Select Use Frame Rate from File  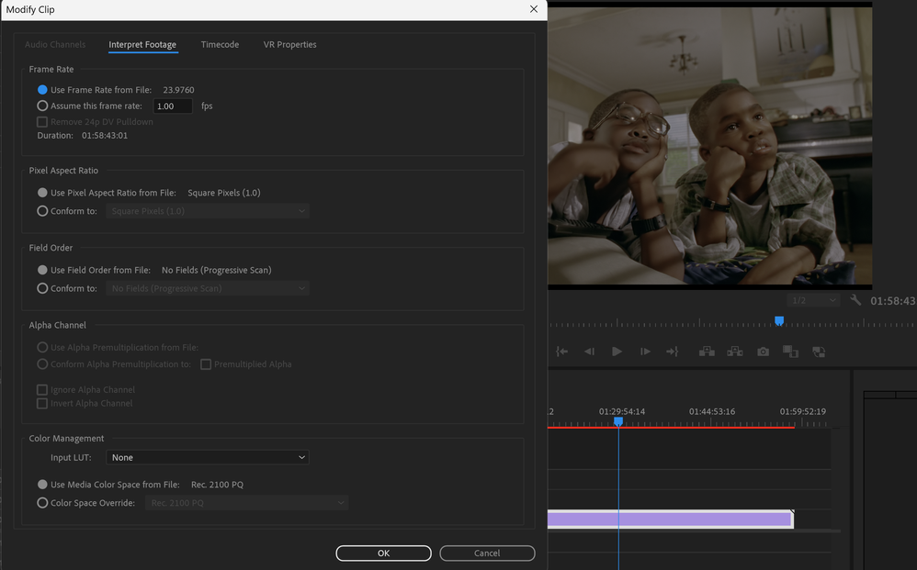[x=42, y=90]
